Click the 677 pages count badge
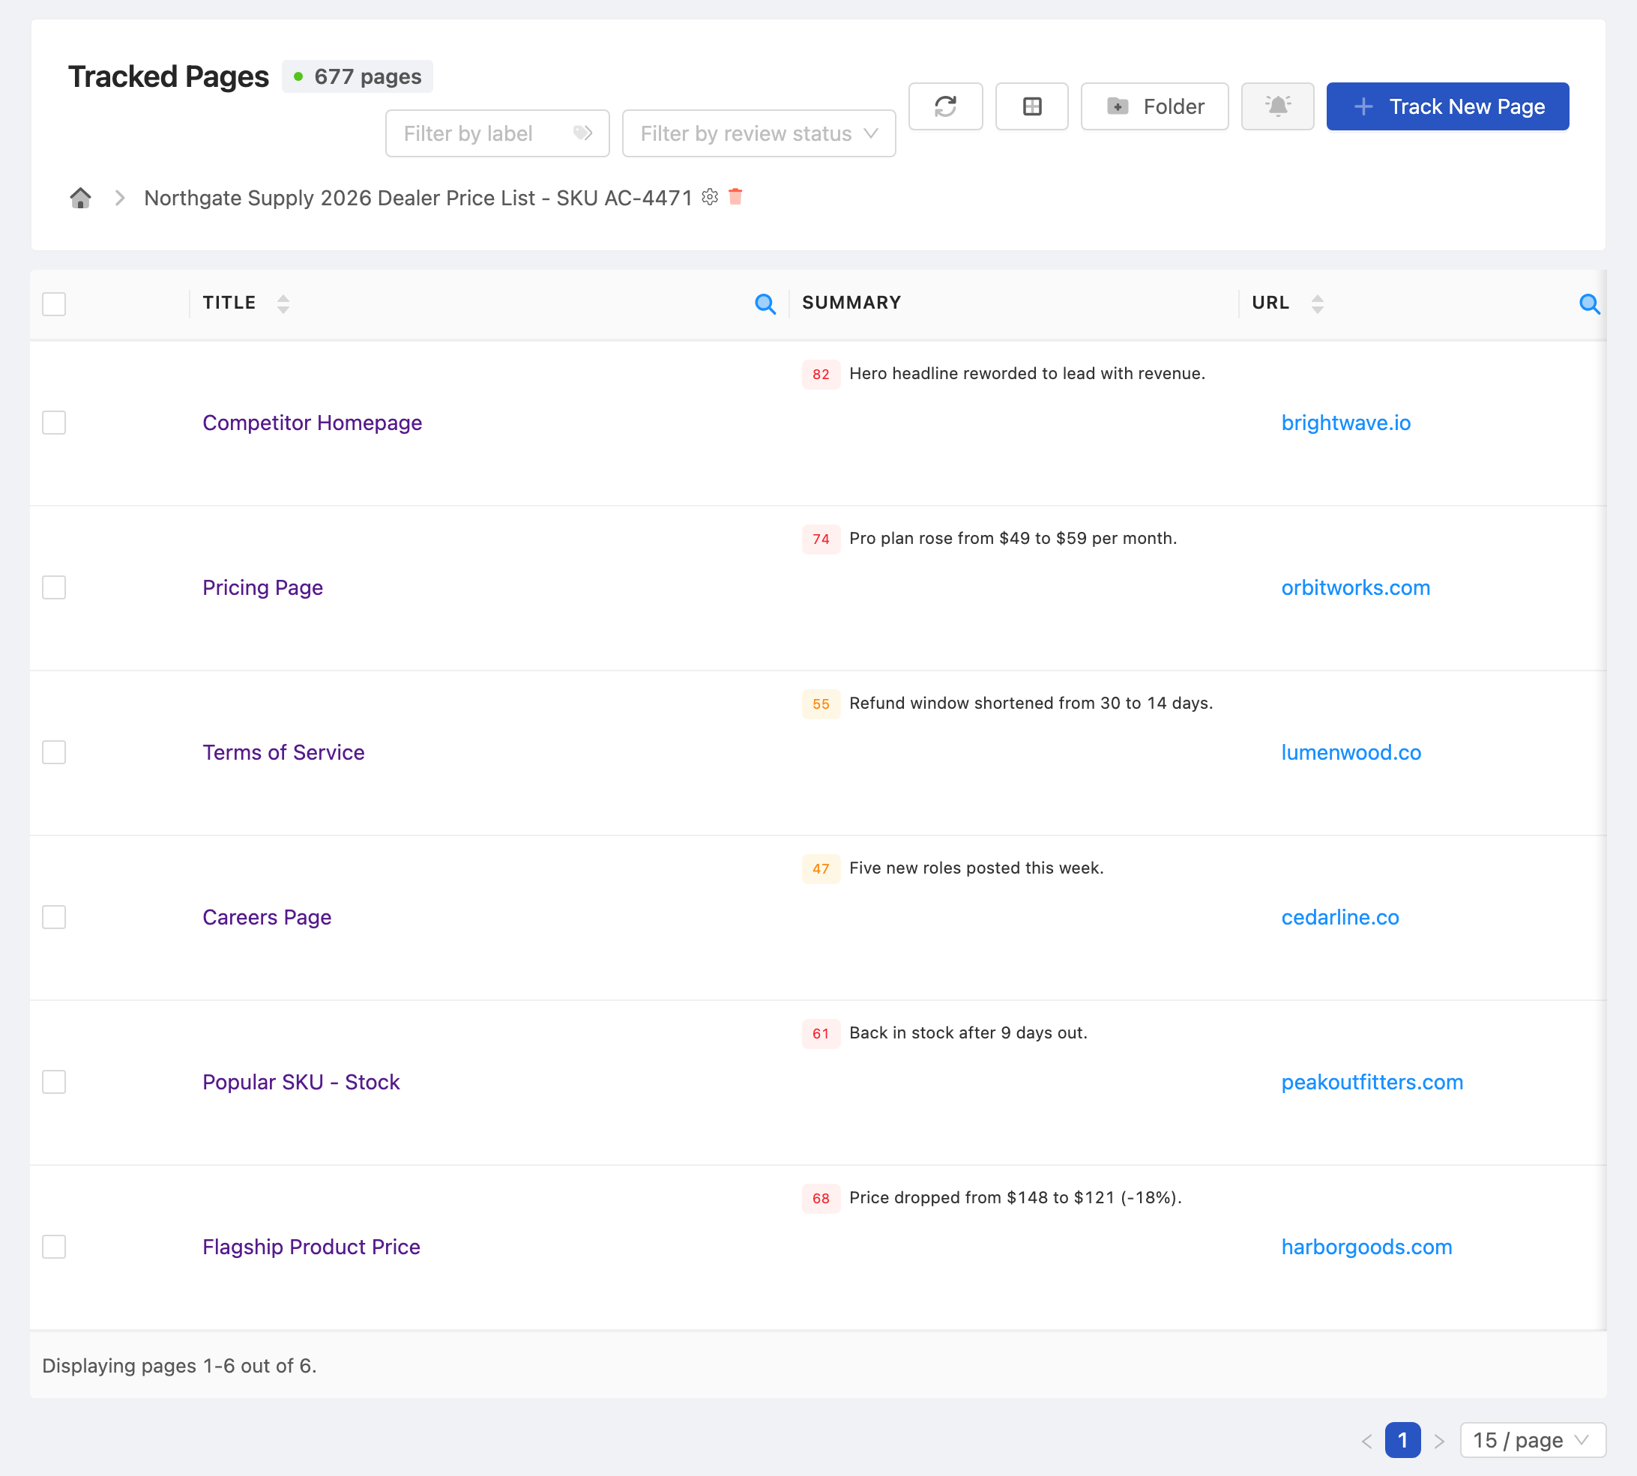Screen dimensions: 1637x1476 [x=357, y=76]
